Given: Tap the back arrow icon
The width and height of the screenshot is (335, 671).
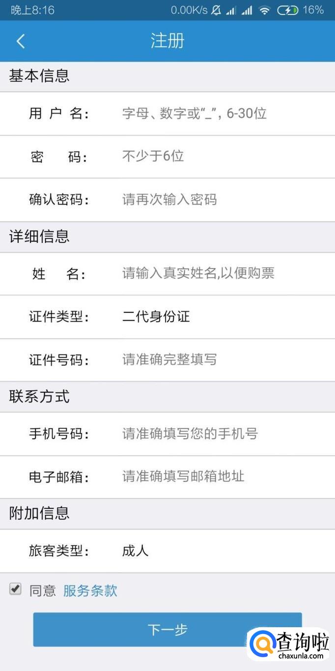Looking at the screenshot, I should pyautogui.click(x=21, y=41).
